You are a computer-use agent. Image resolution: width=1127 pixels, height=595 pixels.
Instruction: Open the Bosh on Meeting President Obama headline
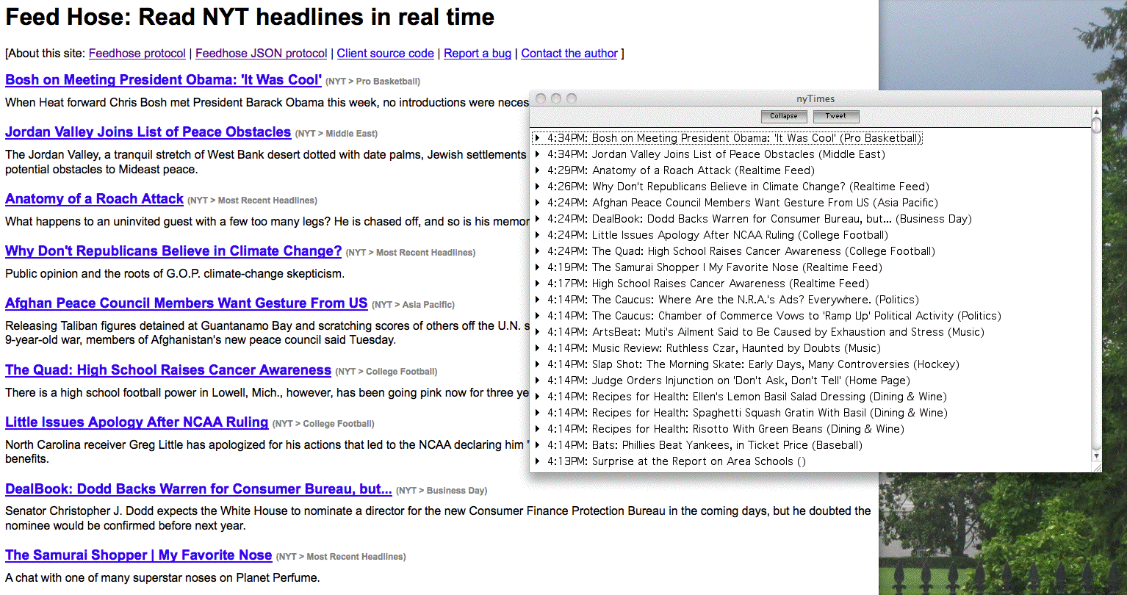coord(163,80)
